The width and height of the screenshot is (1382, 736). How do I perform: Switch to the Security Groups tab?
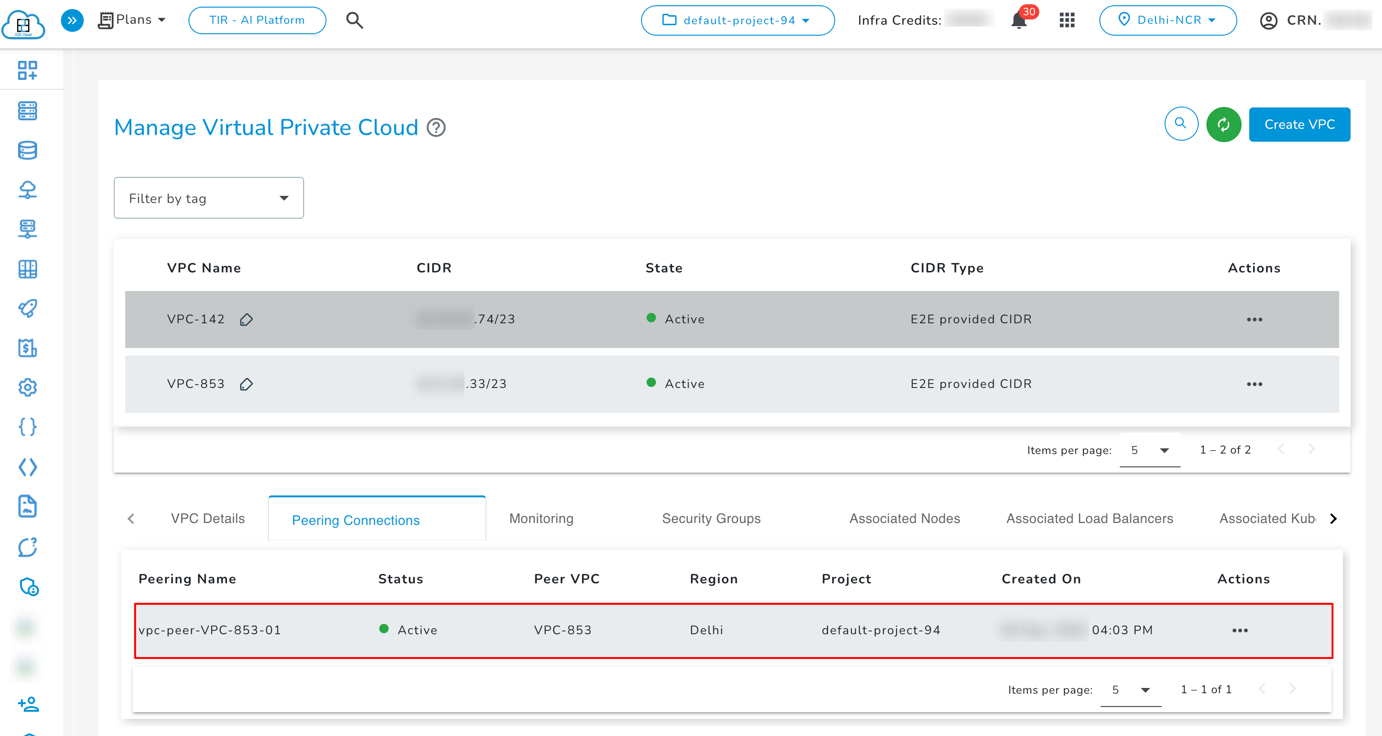click(711, 518)
